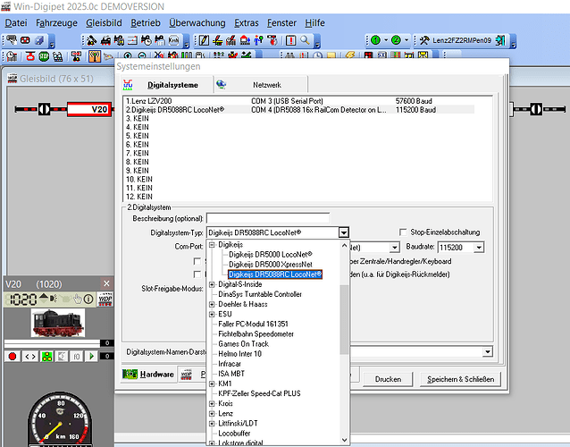Viewport: 570px width, 447px height.
Task: Click the direction arrows button in V20 panel
Action: 30,357
